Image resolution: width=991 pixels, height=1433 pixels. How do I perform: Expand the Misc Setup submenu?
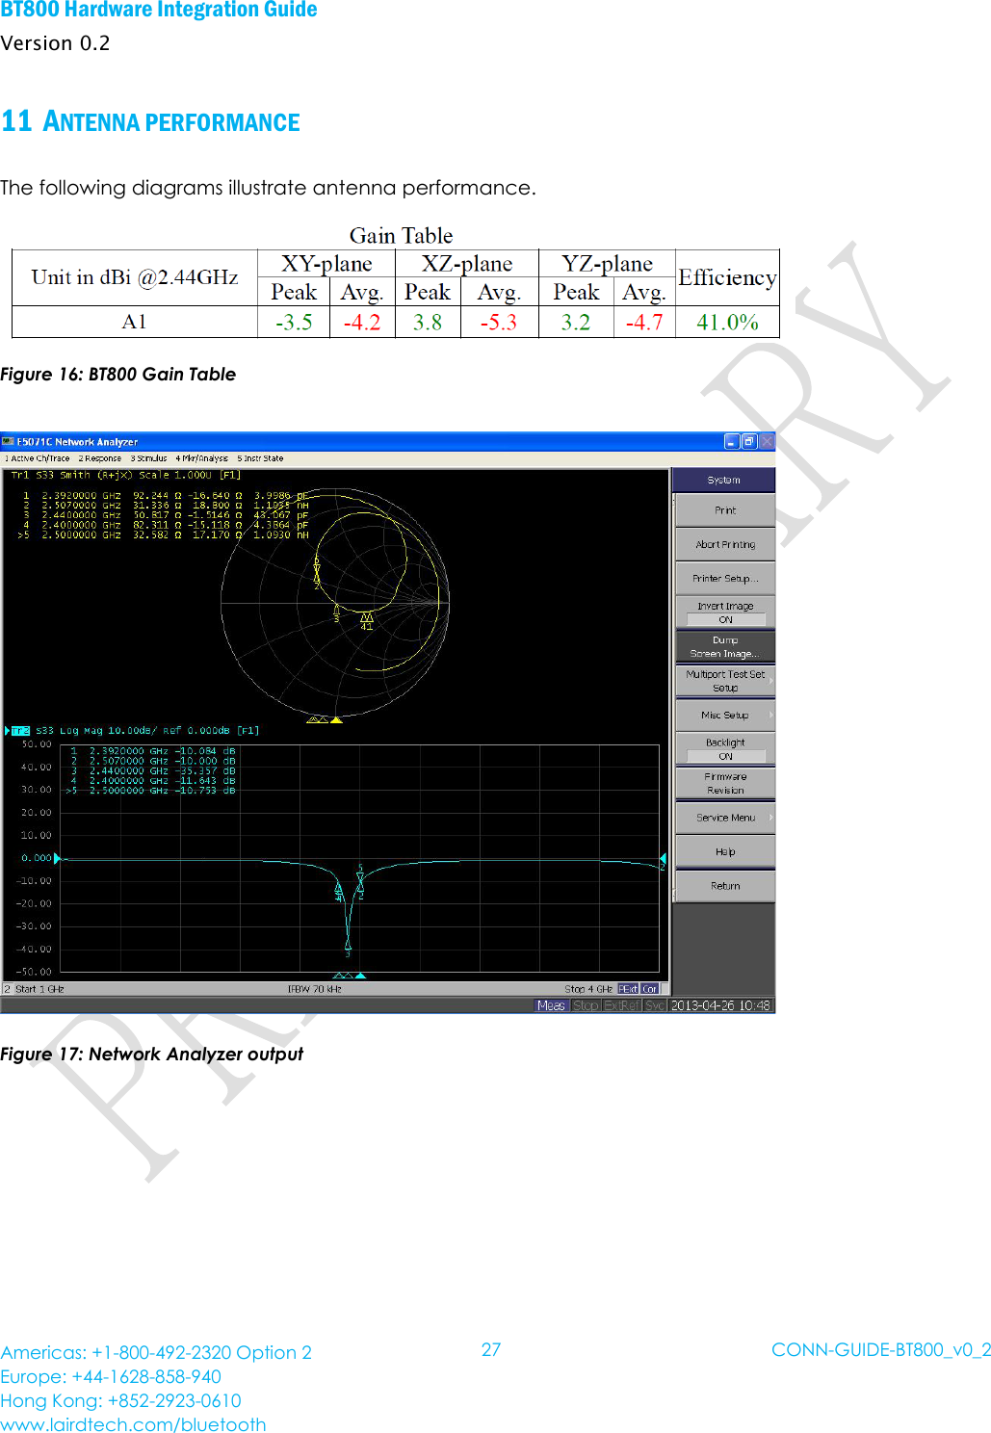[x=725, y=716]
